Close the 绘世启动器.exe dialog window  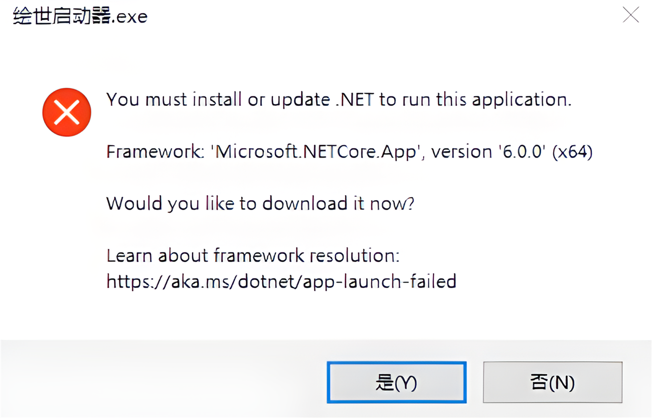[x=630, y=15]
